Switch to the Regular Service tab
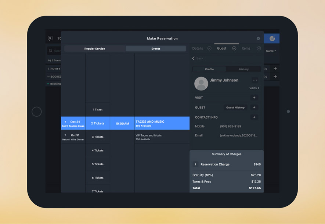 [94, 48]
